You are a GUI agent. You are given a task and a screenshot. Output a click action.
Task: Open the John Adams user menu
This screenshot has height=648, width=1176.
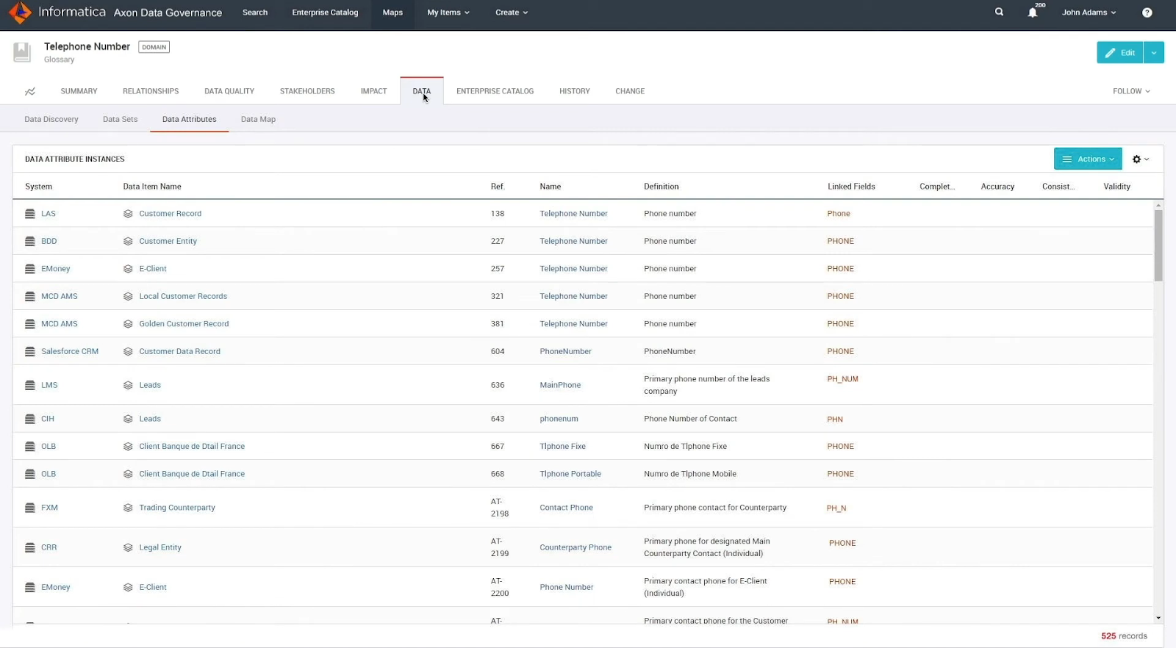[1089, 12]
